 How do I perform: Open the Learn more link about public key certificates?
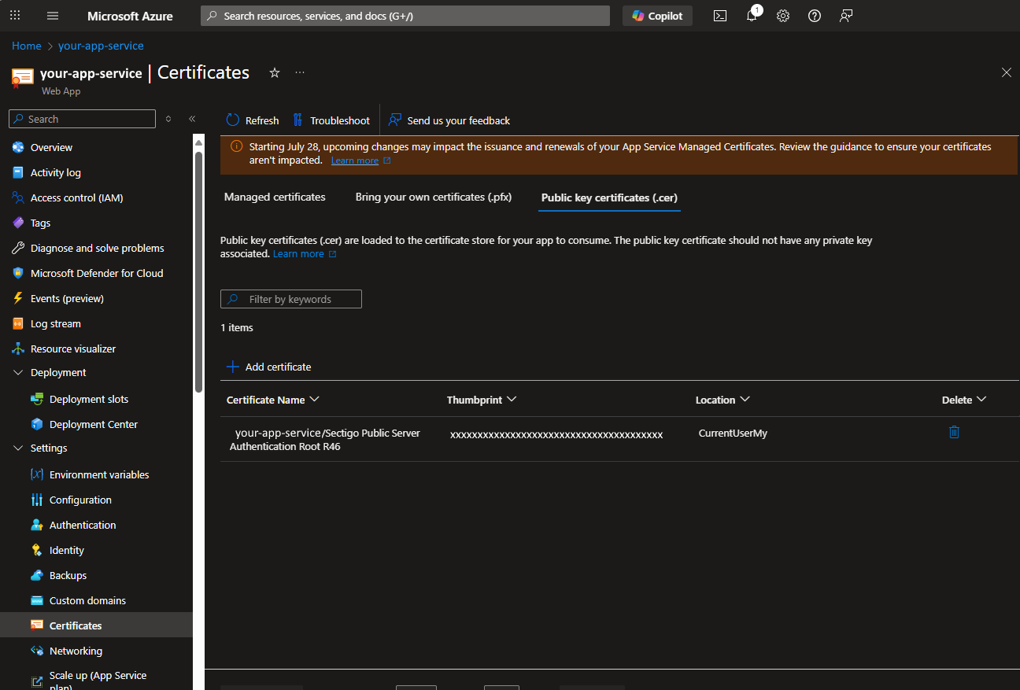point(299,253)
